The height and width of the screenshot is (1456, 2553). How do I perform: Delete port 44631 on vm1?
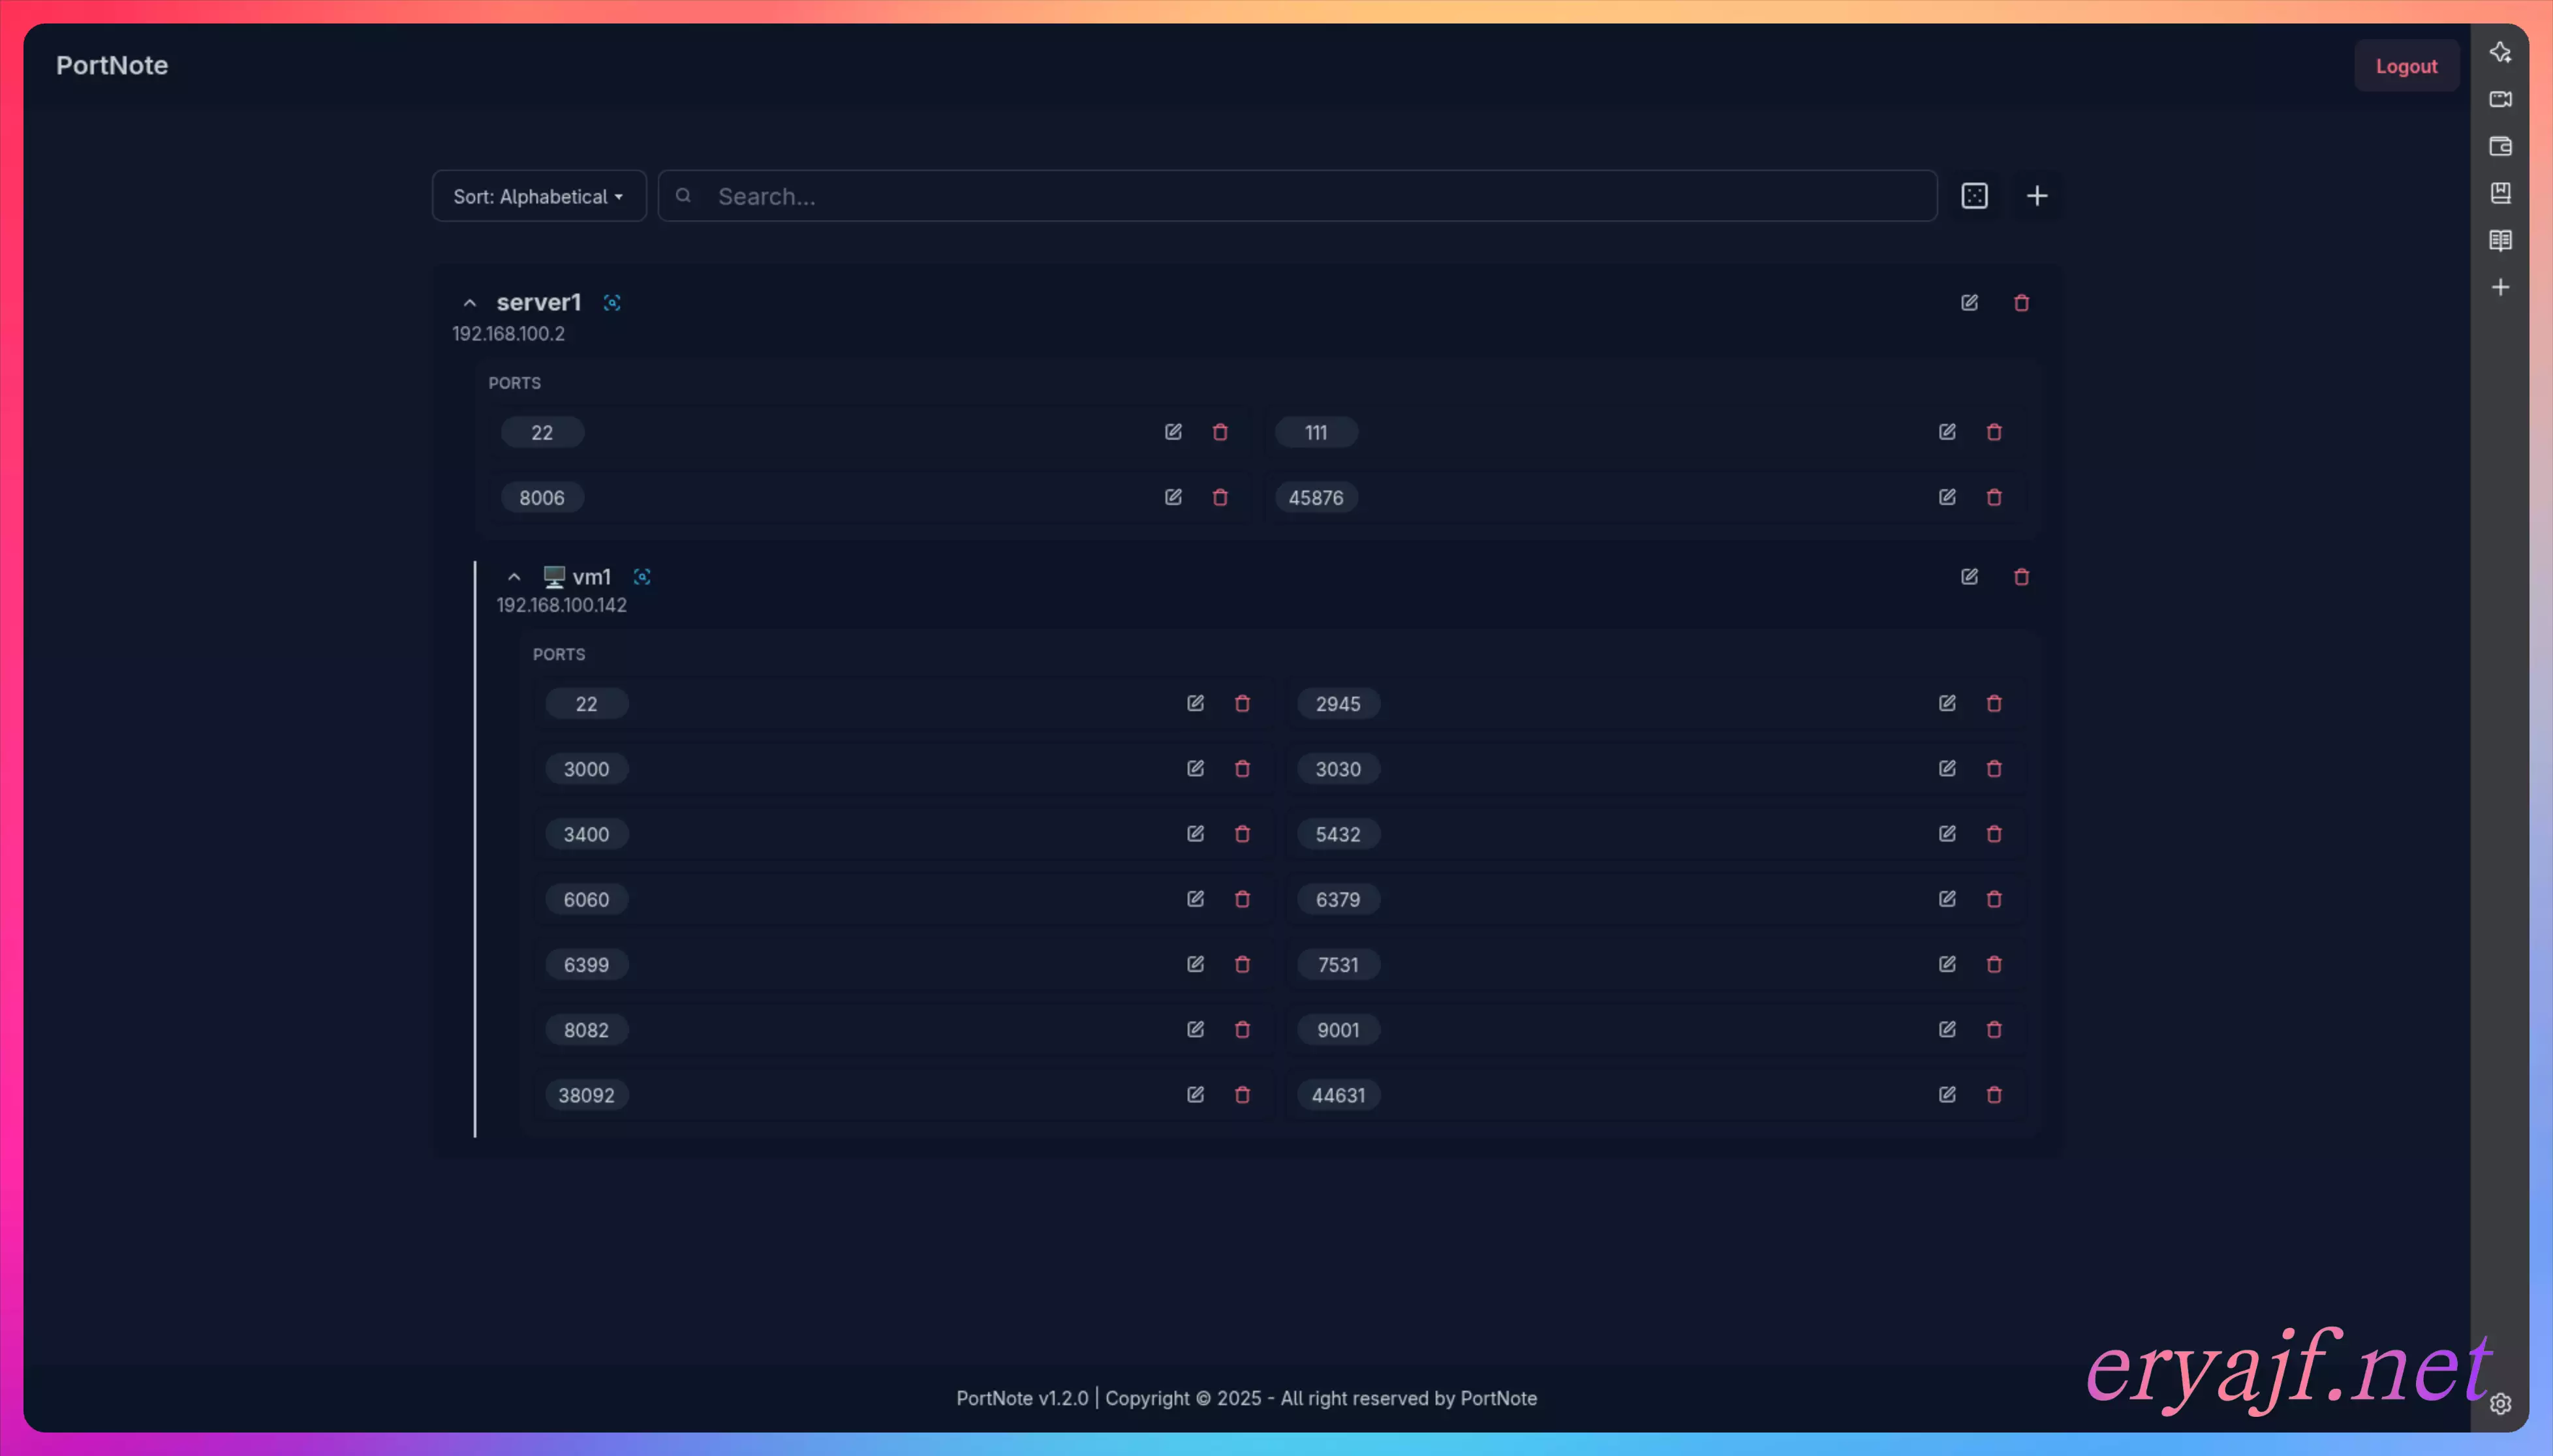(x=1994, y=1095)
